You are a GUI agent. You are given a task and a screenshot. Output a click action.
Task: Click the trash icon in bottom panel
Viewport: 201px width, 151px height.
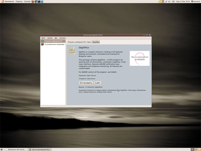point(199,149)
